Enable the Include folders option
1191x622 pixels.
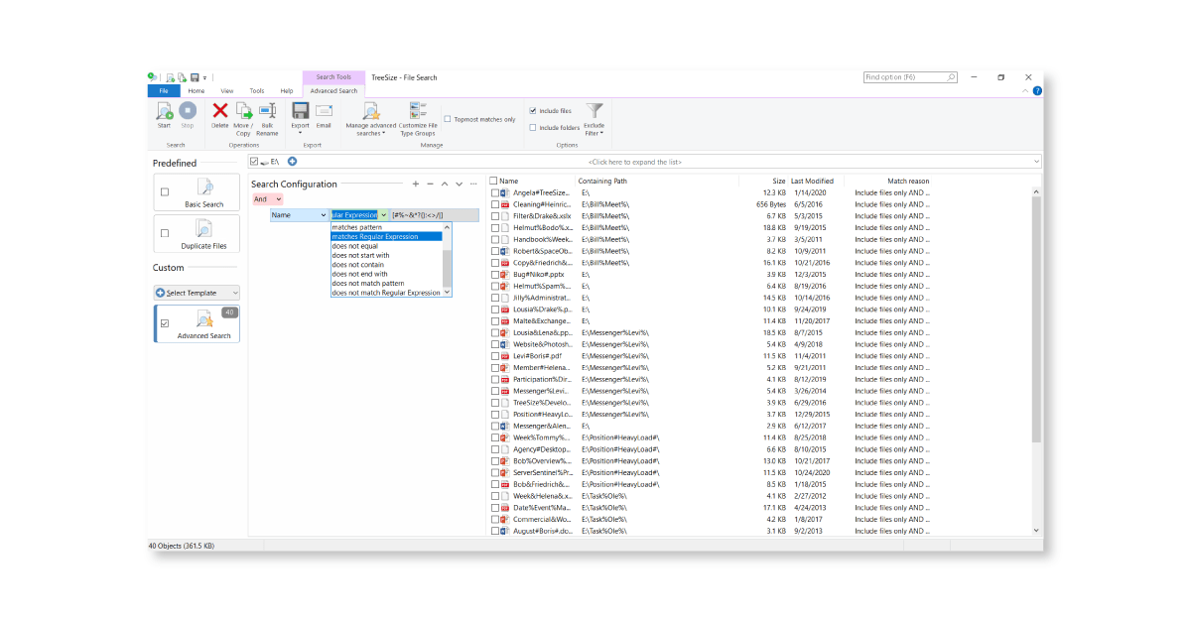click(x=534, y=126)
